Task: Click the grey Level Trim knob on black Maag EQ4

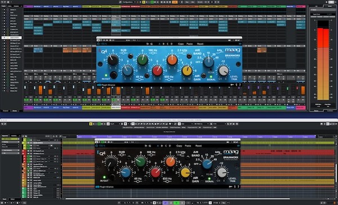Action: point(222,173)
